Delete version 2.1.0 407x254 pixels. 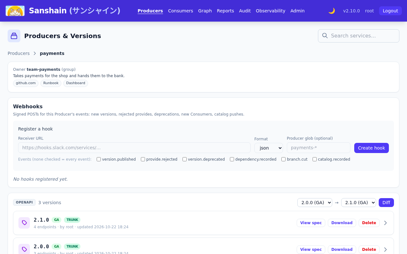(x=369, y=223)
